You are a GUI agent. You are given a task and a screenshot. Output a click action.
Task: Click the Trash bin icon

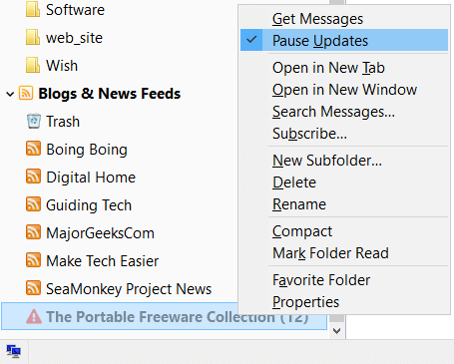point(34,121)
